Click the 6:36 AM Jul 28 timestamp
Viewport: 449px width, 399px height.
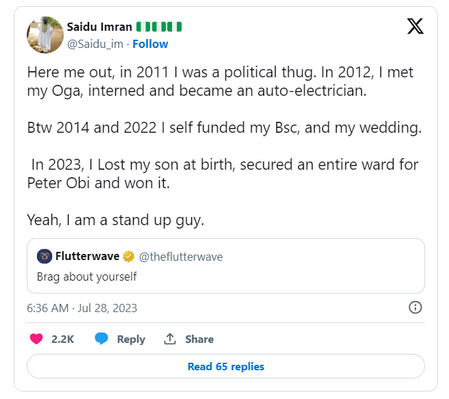(82, 308)
